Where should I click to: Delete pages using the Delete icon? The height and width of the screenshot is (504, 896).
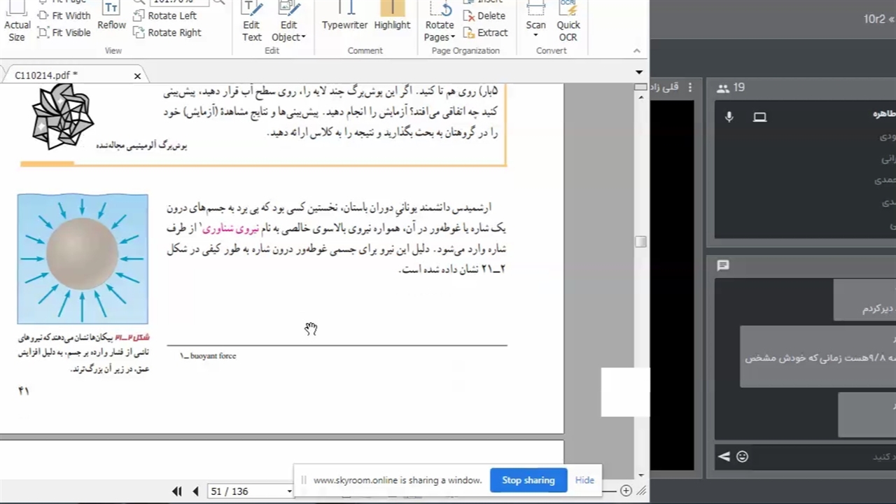[484, 15]
